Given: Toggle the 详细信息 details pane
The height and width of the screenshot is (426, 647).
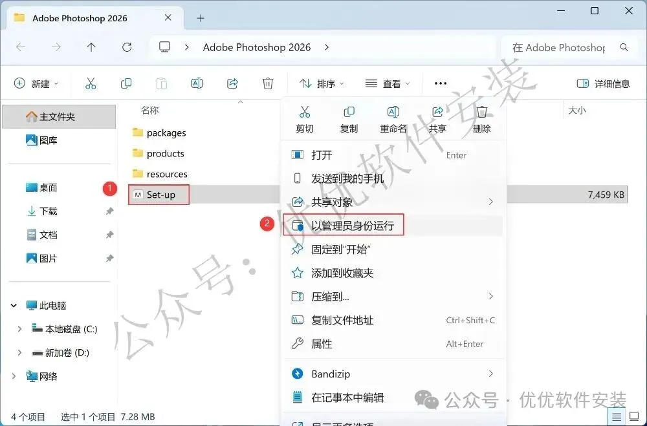Looking at the screenshot, I should [x=603, y=84].
